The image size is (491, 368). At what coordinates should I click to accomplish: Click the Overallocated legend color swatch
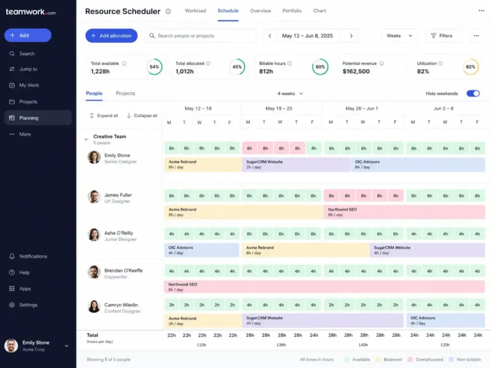coord(410,359)
